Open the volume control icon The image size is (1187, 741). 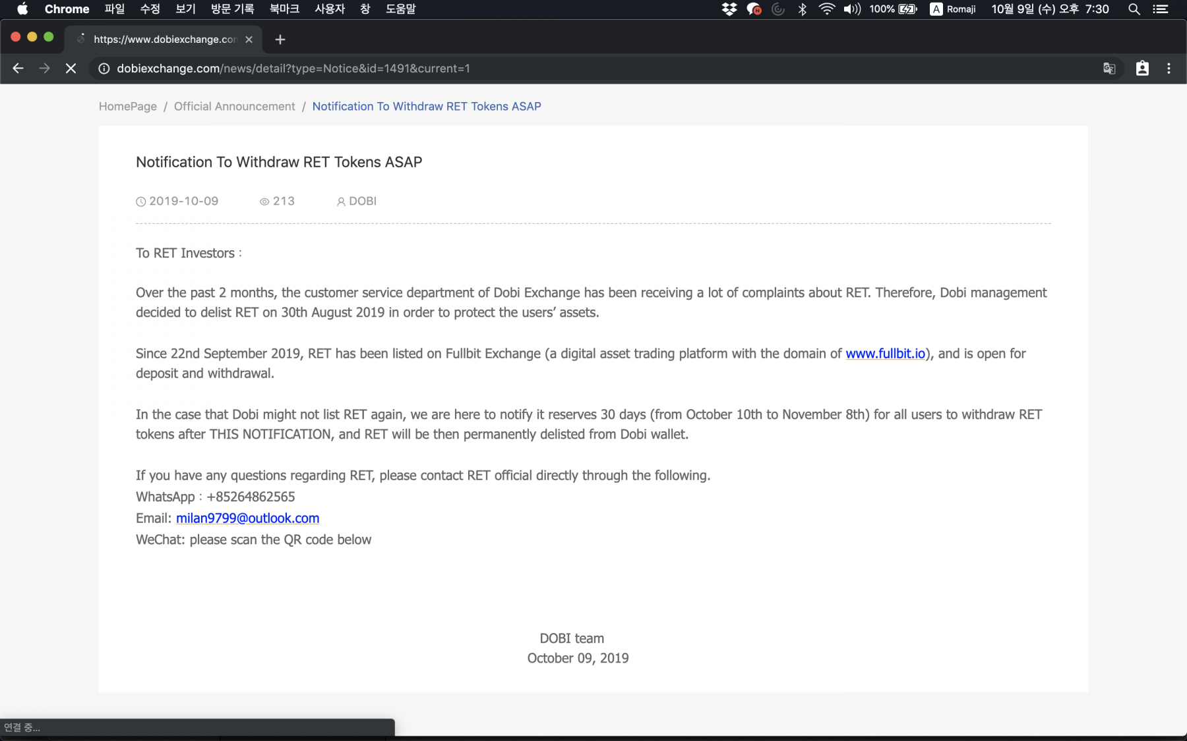pos(852,9)
